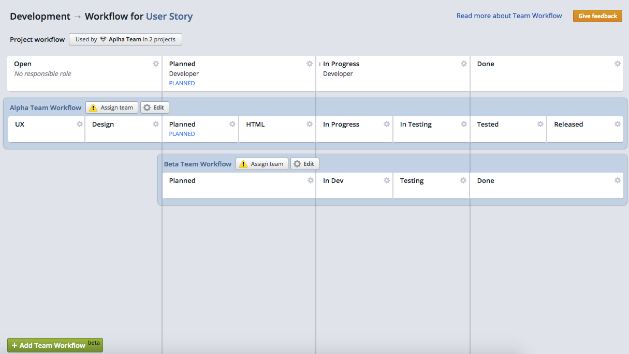Open settings for the Released column
Viewport: 629px width, 354px height.
(x=617, y=124)
